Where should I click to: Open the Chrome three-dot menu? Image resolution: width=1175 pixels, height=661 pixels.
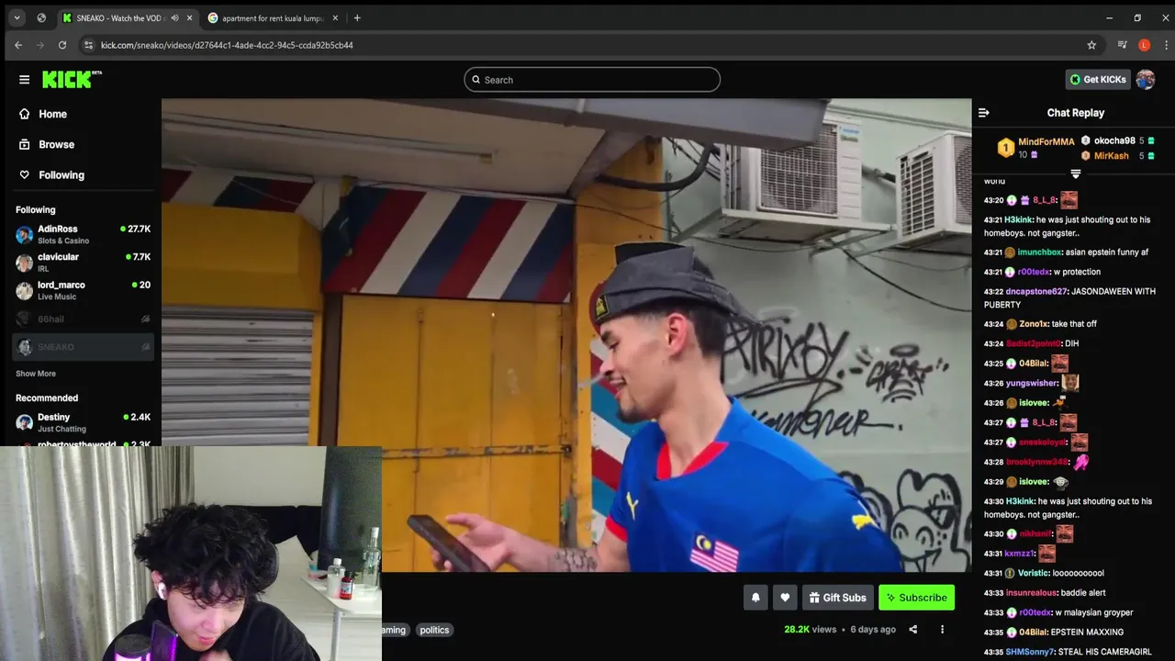[x=1166, y=45]
